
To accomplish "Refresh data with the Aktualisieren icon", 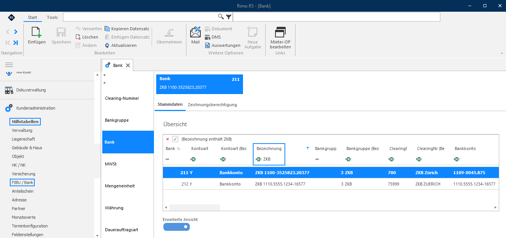I will [x=107, y=45].
